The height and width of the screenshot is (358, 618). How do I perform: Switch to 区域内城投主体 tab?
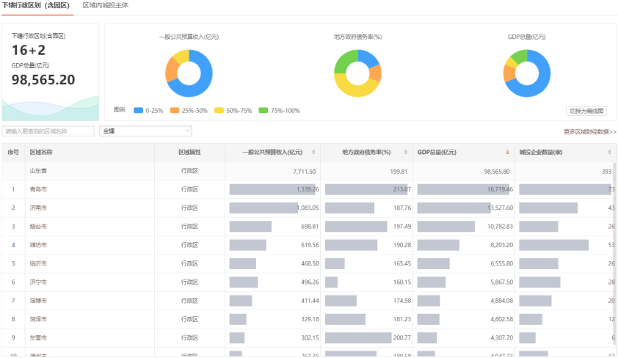click(x=106, y=6)
